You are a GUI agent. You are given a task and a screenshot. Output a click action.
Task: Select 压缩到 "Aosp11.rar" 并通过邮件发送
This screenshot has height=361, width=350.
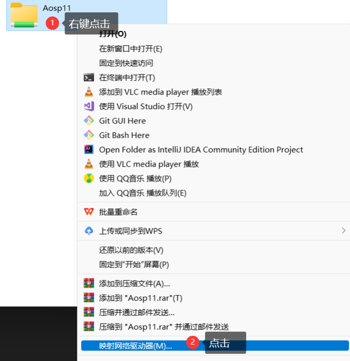tap(164, 327)
